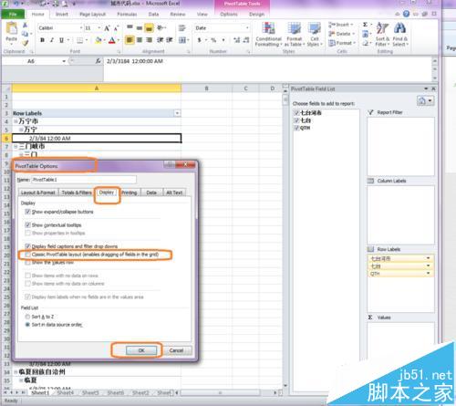
Task: Toggle Show expand/collapse buttons checkbox
Action: 27,212
